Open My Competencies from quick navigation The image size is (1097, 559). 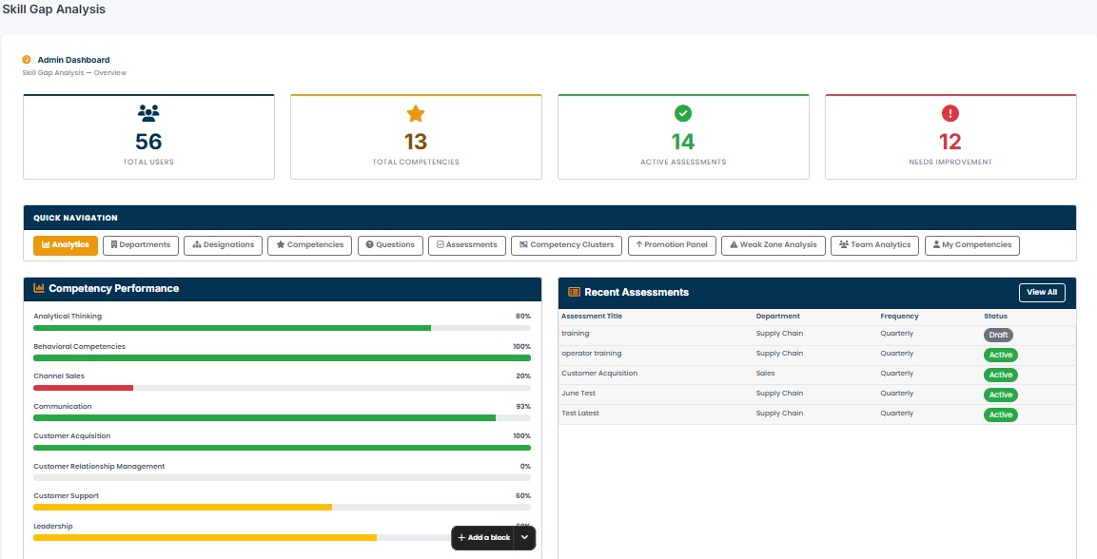coord(971,245)
